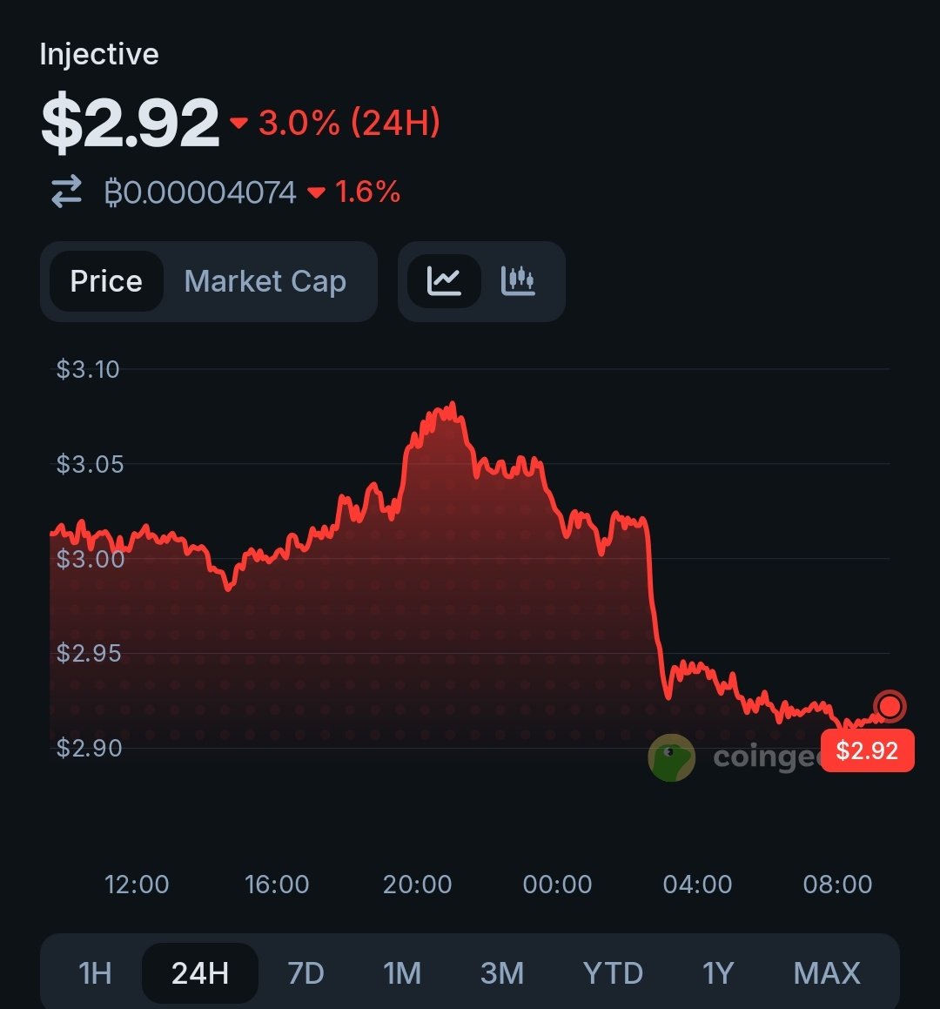Click the red $2.92 price label

coord(867,750)
